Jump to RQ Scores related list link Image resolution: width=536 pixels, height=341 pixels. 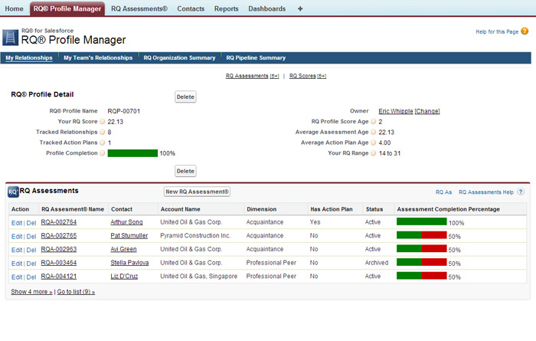click(x=308, y=76)
